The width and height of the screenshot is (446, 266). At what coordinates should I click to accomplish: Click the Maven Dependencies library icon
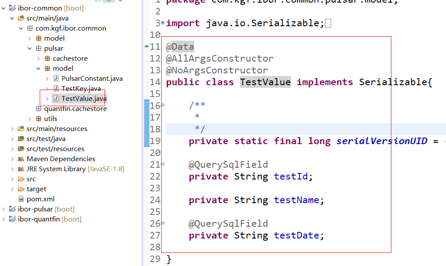pos(20,159)
